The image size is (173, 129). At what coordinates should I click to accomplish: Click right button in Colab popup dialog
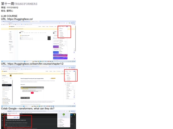pyautogui.click(x=18, y=117)
